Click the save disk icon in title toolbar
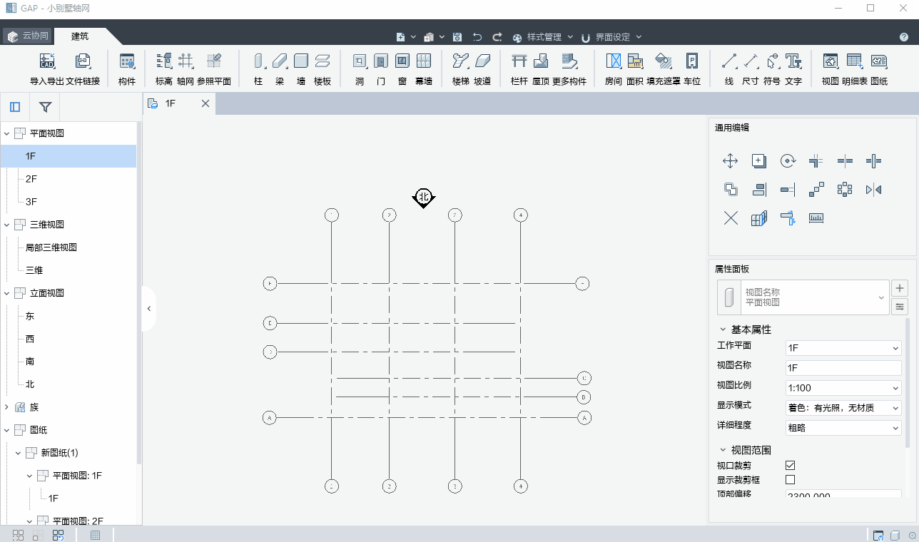This screenshot has height=542, width=919. pos(457,37)
